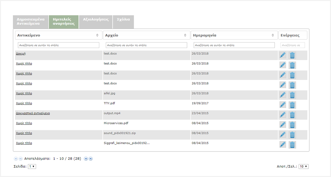
Task: Open the Δοκιμαστικό αντικείμενο link
Action: [x=33, y=113]
